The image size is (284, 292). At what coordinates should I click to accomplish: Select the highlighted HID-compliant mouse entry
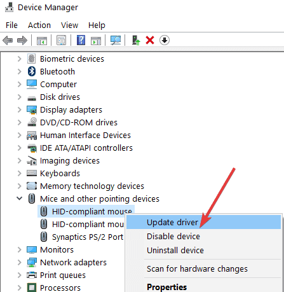pyautogui.click(x=86, y=211)
